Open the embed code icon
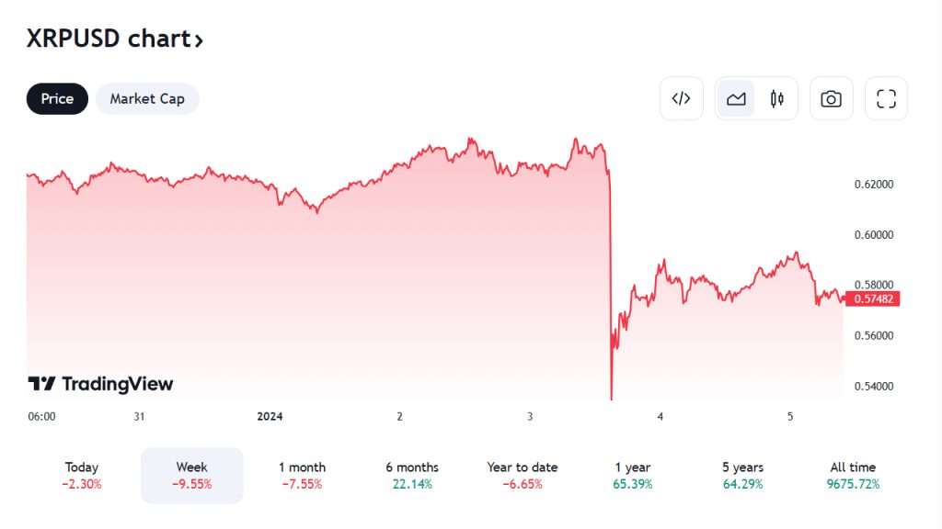 681,99
